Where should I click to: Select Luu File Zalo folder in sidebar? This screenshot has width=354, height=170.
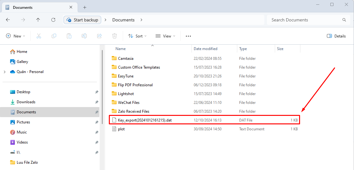click(27, 162)
